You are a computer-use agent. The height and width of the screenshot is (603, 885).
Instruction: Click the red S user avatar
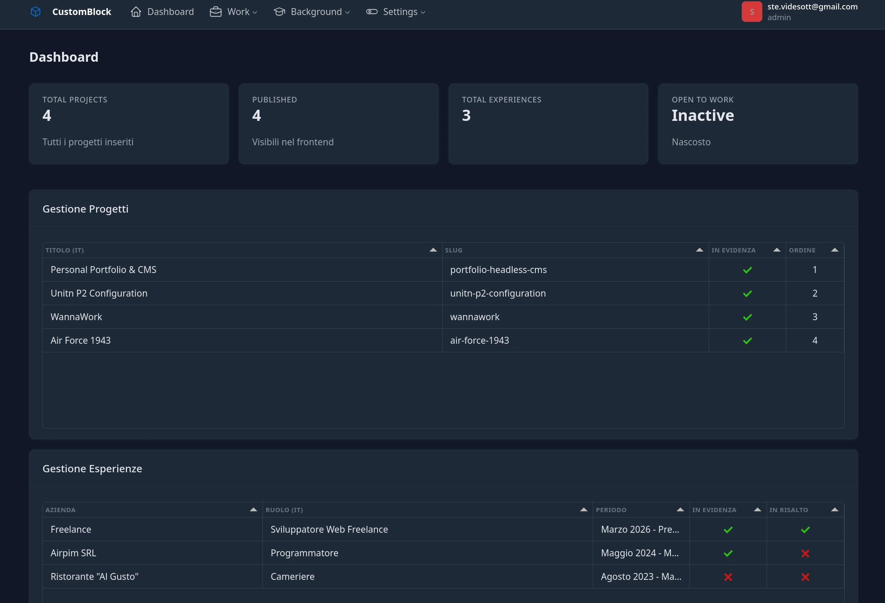pyautogui.click(x=752, y=12)
